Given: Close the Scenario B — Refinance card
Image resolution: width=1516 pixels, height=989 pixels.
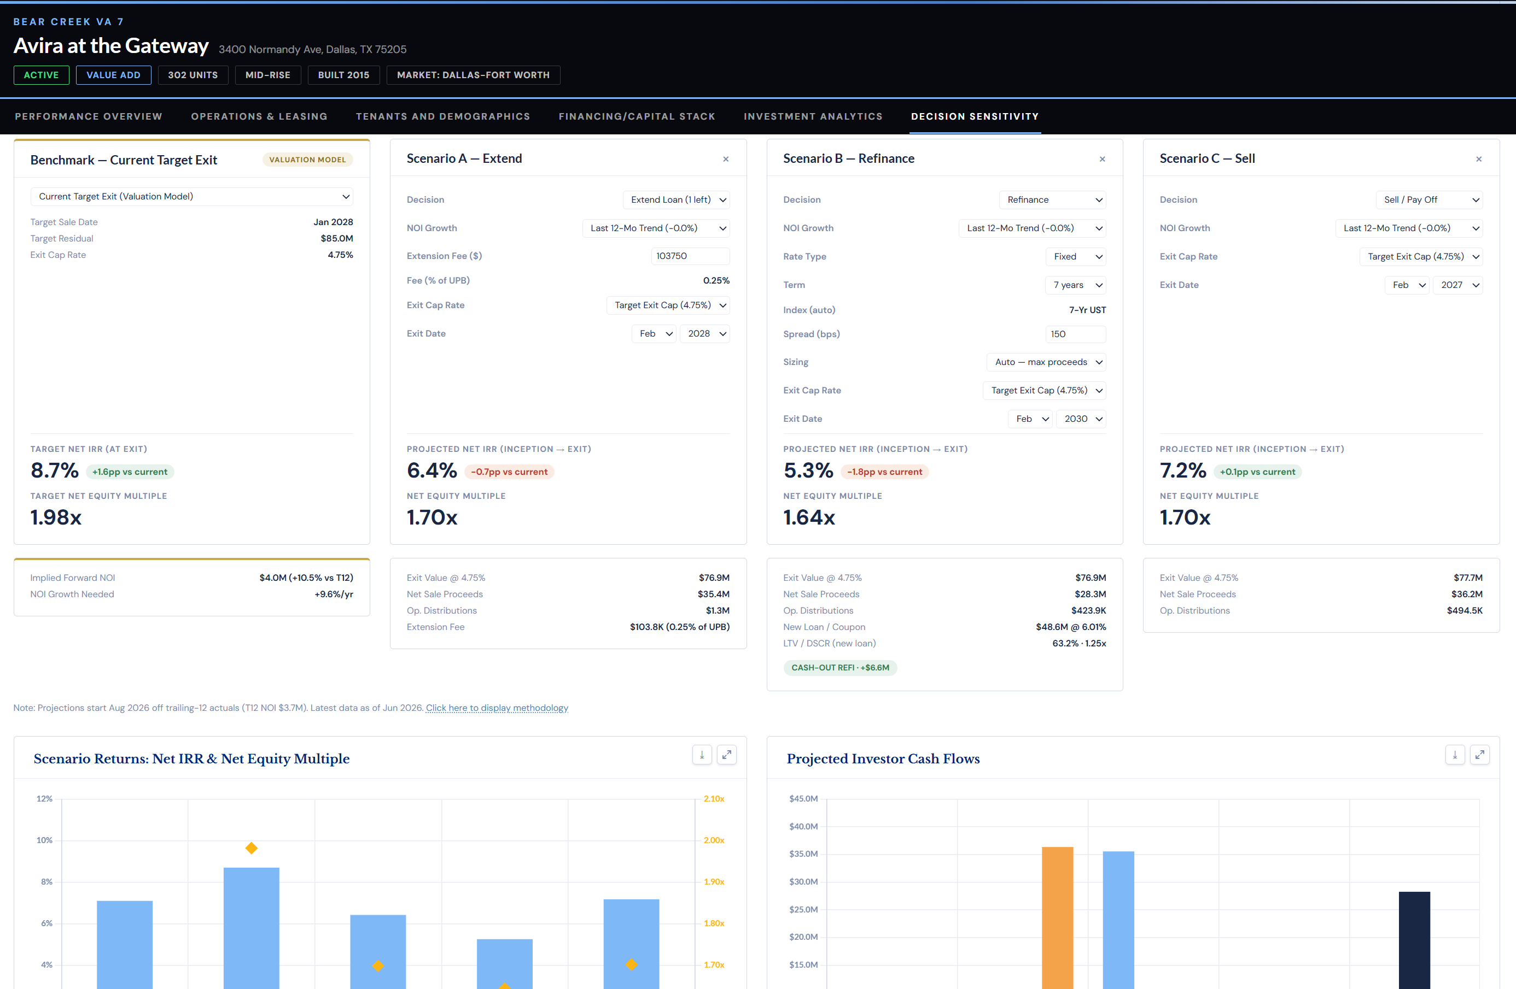Looking at the screenshot, I should (1102, 159).
